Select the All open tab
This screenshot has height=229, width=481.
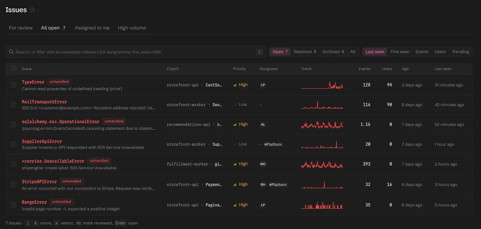point(53,28)
